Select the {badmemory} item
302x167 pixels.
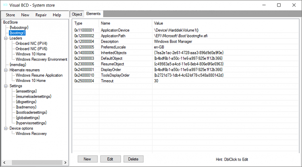click(26, 107)
